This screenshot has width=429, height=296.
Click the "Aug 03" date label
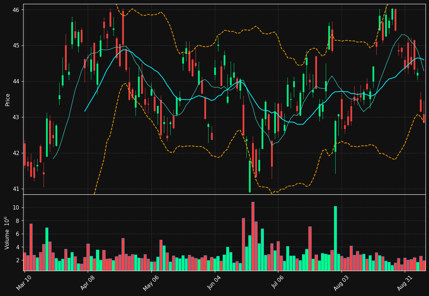[x=341, y=282]
